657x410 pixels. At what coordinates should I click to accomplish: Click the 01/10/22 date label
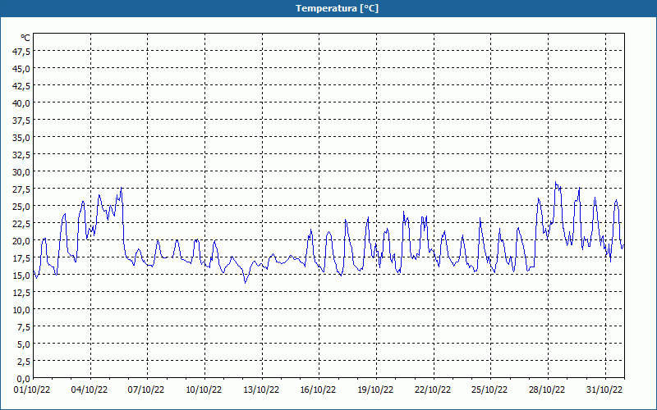point(32,390)
